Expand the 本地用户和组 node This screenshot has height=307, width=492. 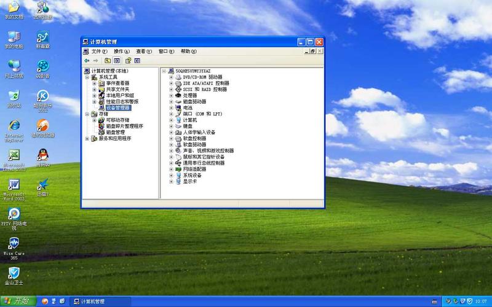coord(94,96)
